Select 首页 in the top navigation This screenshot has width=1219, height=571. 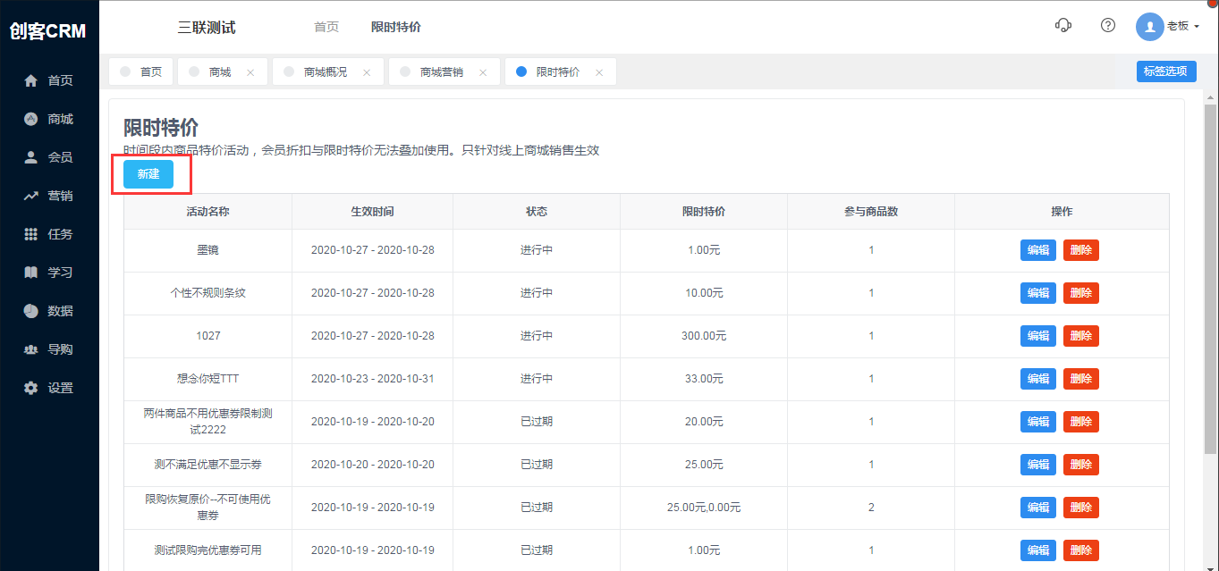[326, 27]
